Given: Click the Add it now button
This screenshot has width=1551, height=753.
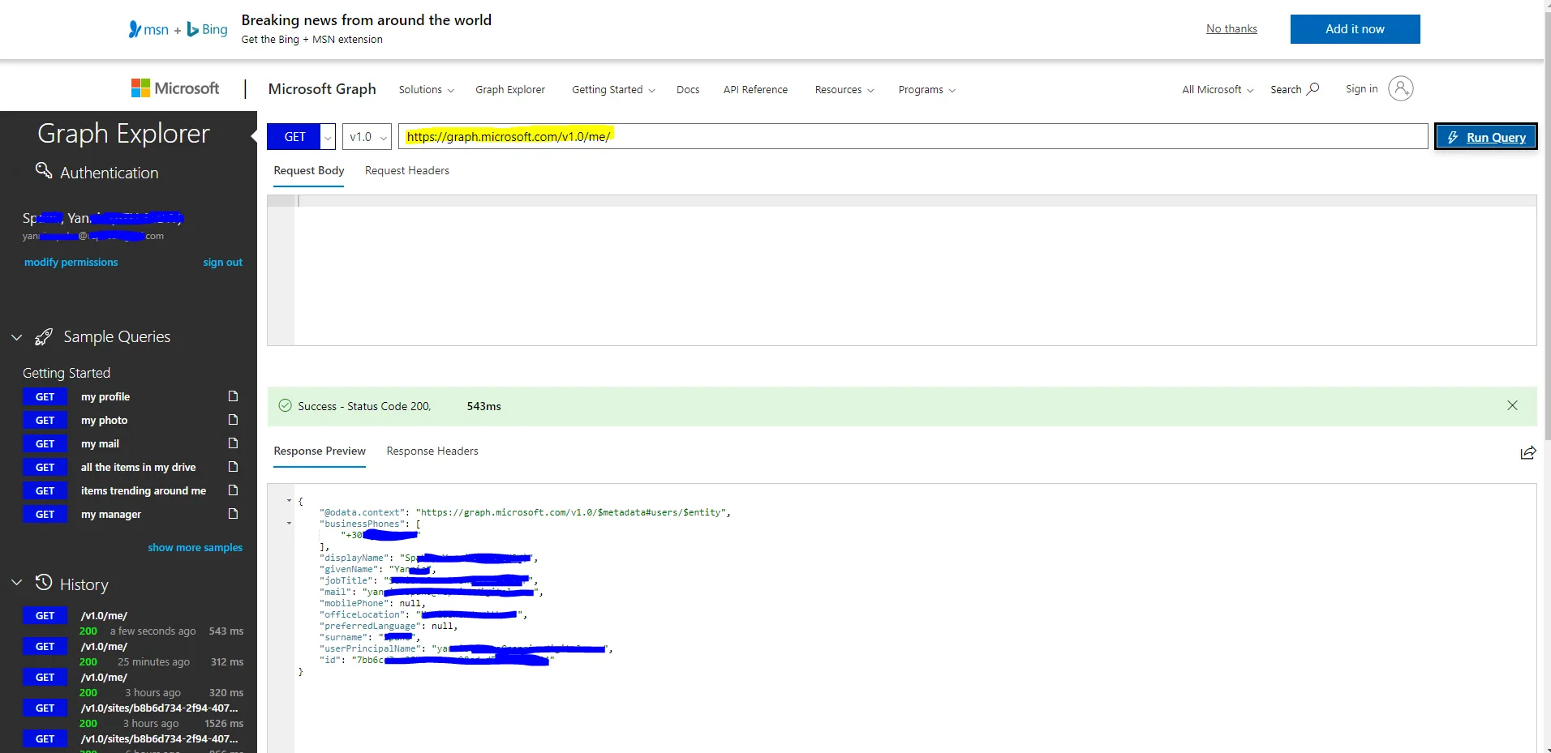Looking at the screenshot, I should [x=1355, y=29].
